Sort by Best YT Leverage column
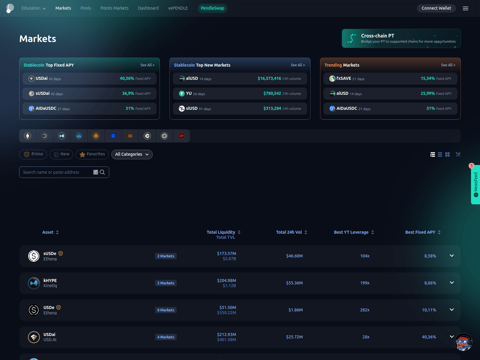Image resolution: width=480 pixels, height=360 pixels. coord(354,232)
